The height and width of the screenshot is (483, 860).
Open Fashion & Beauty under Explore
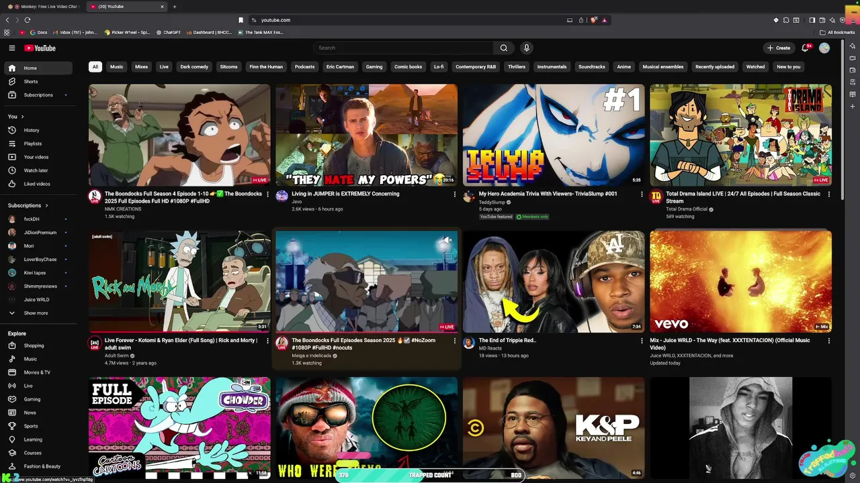point(38,466)
